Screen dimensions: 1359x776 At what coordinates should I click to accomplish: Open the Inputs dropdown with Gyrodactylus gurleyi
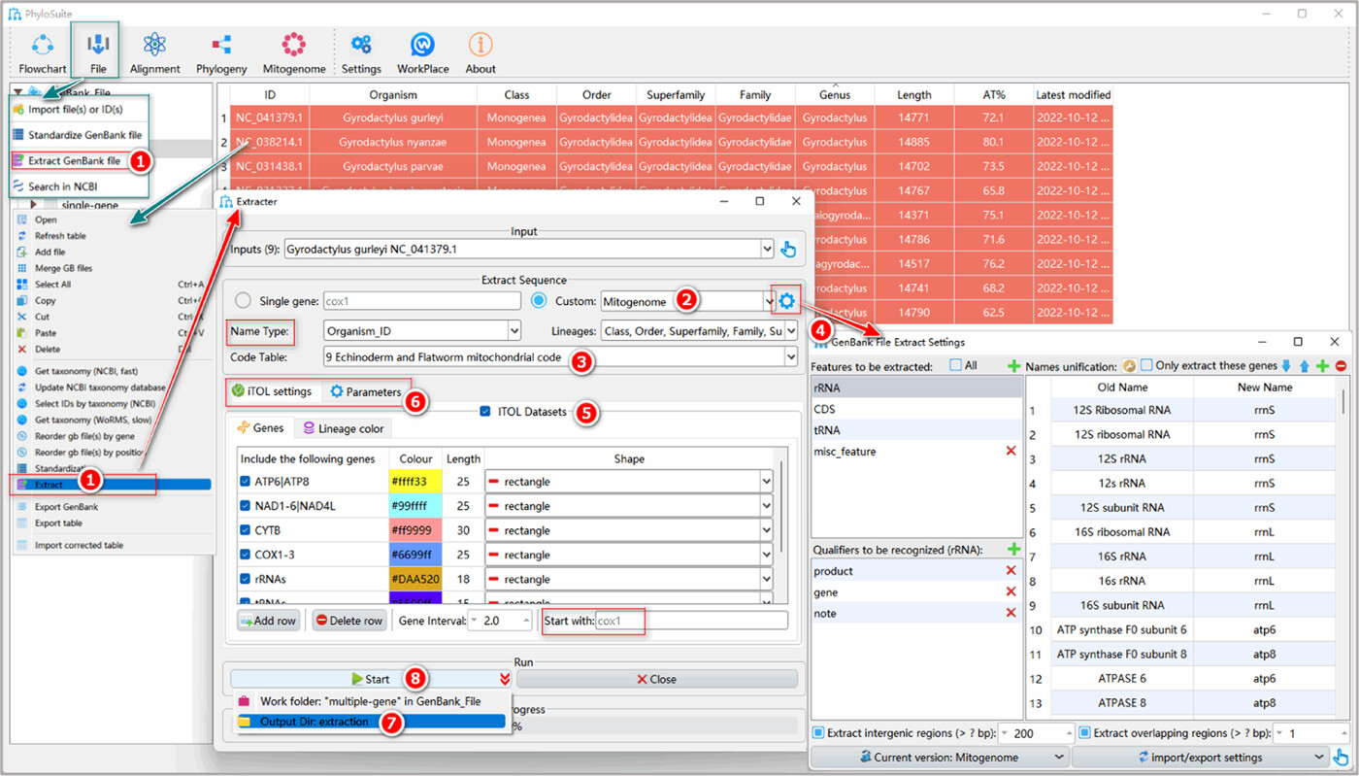tap(529, 250)
